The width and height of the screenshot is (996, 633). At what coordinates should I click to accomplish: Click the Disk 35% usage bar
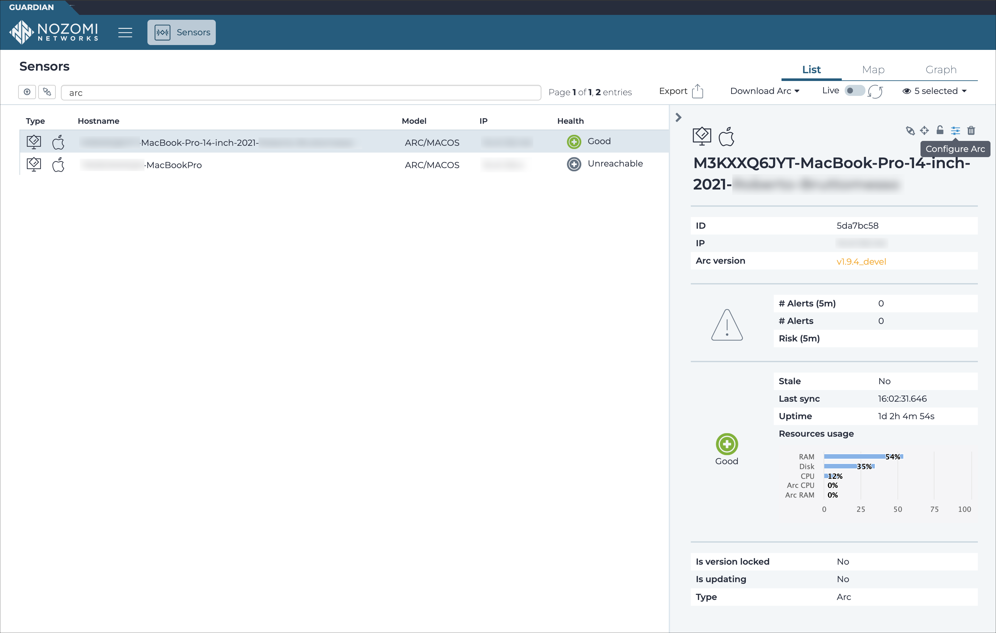point(849,466)
